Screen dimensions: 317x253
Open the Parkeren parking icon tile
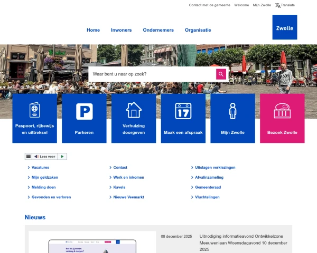[84, 111]
